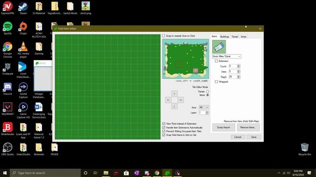
Task: Open the Steam desktop shortcut
Action: pos(23,8)
